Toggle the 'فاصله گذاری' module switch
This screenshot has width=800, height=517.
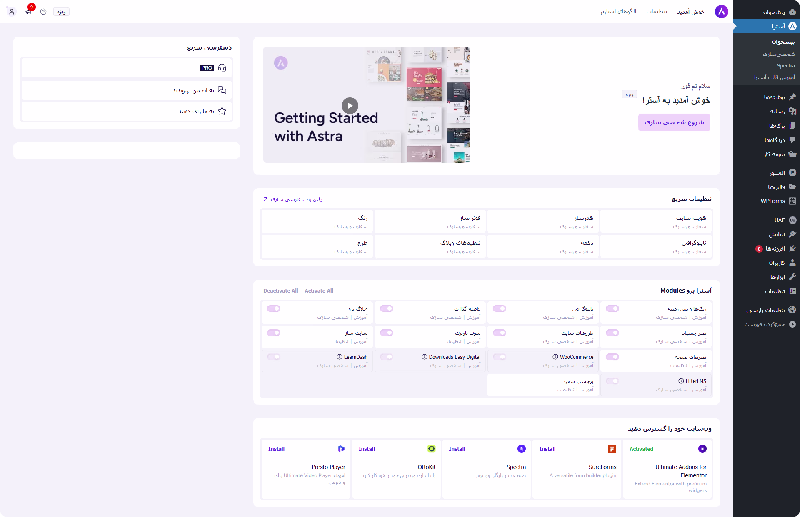(x=387, y=308)
